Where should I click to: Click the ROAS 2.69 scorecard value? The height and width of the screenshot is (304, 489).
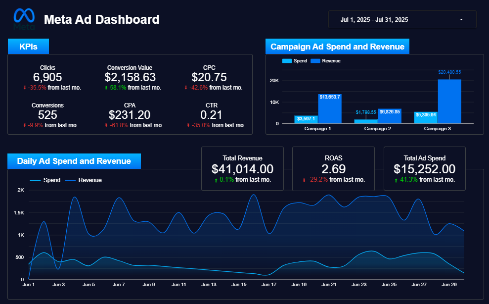[x=333, y=169]
